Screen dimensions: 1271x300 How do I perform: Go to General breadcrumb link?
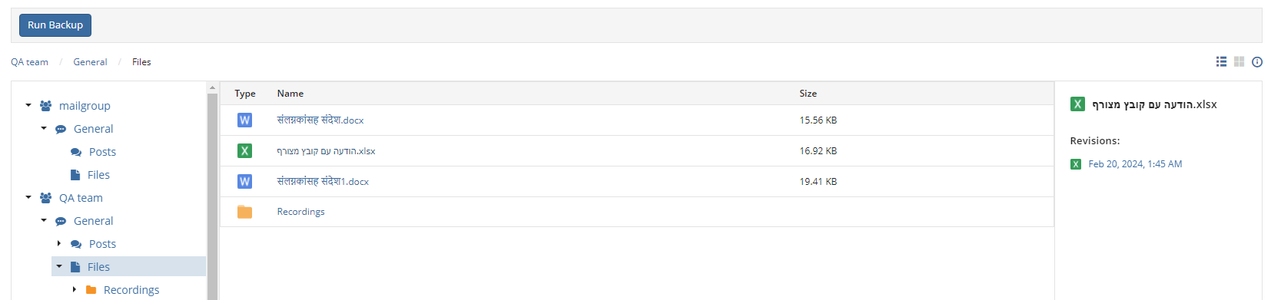click(x=90, y=62)
